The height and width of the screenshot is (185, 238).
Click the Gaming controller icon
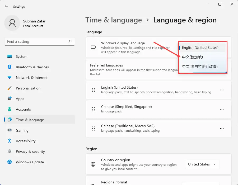pos(10,130)
